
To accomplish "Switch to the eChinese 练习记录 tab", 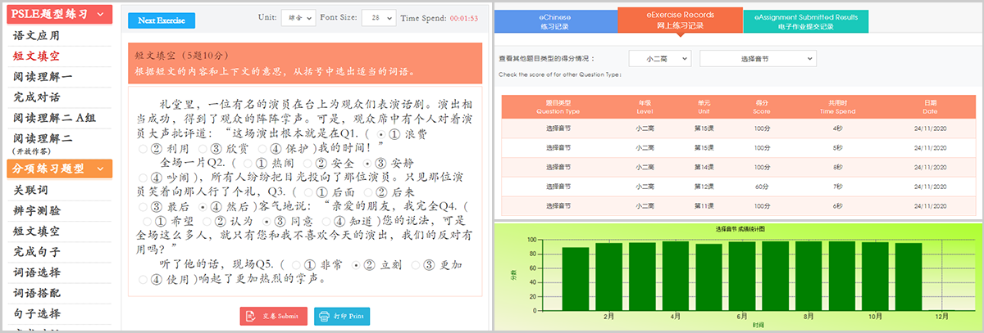I will tap(555, 20).
